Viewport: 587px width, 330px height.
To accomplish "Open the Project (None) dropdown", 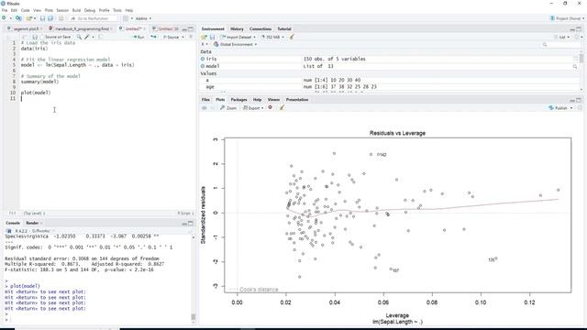I will (x=567, y=18).
